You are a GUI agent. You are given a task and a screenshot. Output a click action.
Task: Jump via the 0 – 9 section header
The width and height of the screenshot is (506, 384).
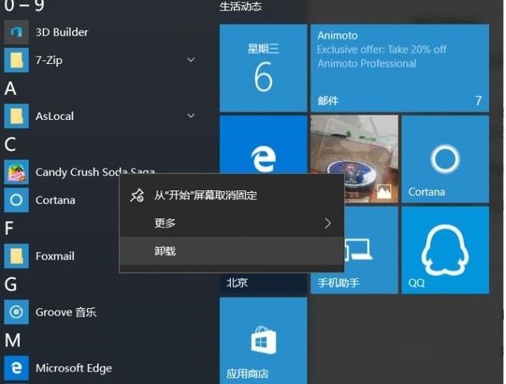click(25, 6)
